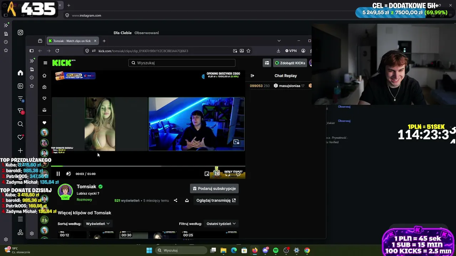456x256 pixels.
Task: Open Instagram notifications heart icon
Action: coord(20,137)
